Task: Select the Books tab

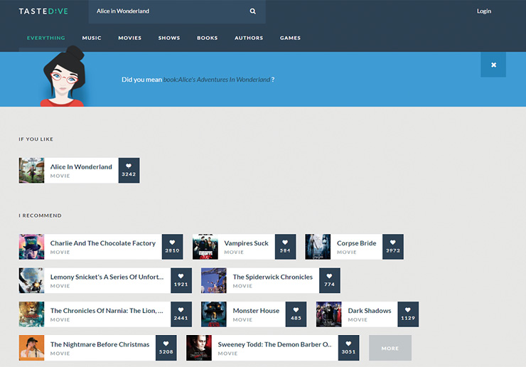Action: click(208, 38)
